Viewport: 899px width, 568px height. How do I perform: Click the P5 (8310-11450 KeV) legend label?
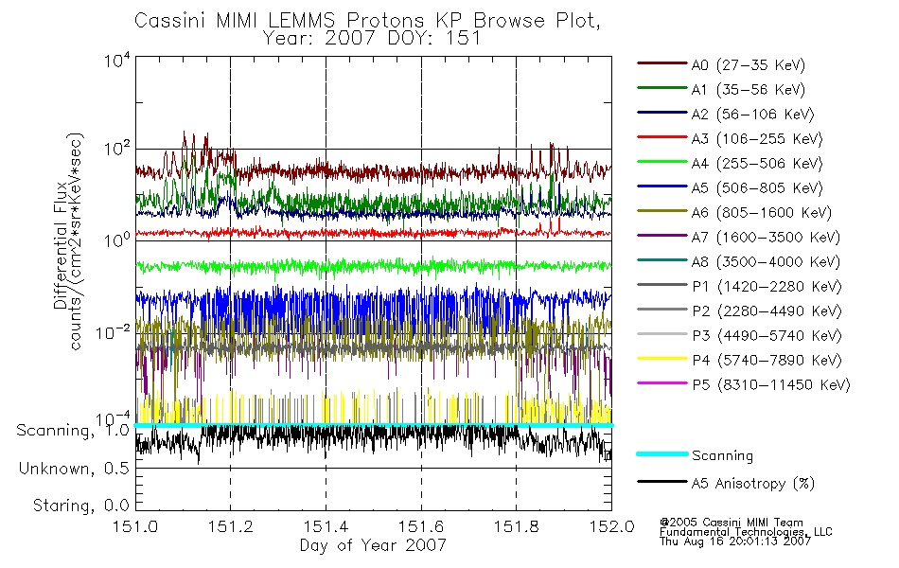tap(771, 385)
